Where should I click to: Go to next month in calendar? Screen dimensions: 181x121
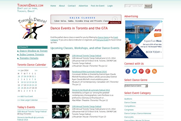click(x=36, y=70)
